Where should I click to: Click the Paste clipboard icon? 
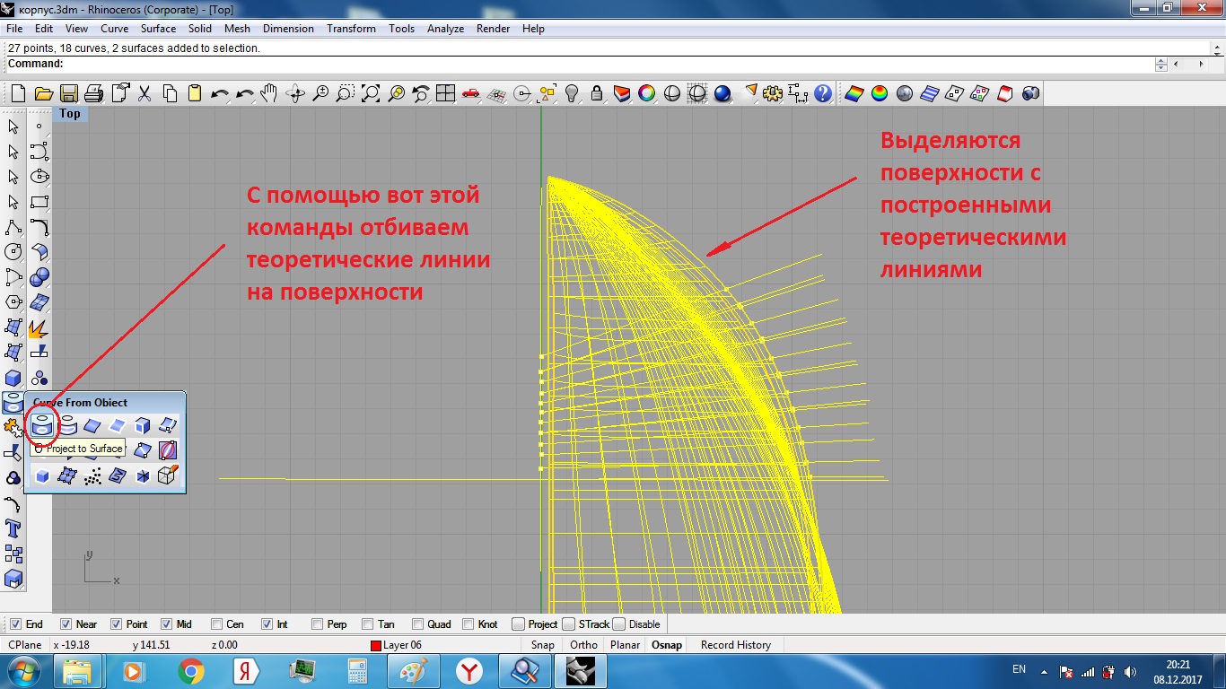(195, 93)
